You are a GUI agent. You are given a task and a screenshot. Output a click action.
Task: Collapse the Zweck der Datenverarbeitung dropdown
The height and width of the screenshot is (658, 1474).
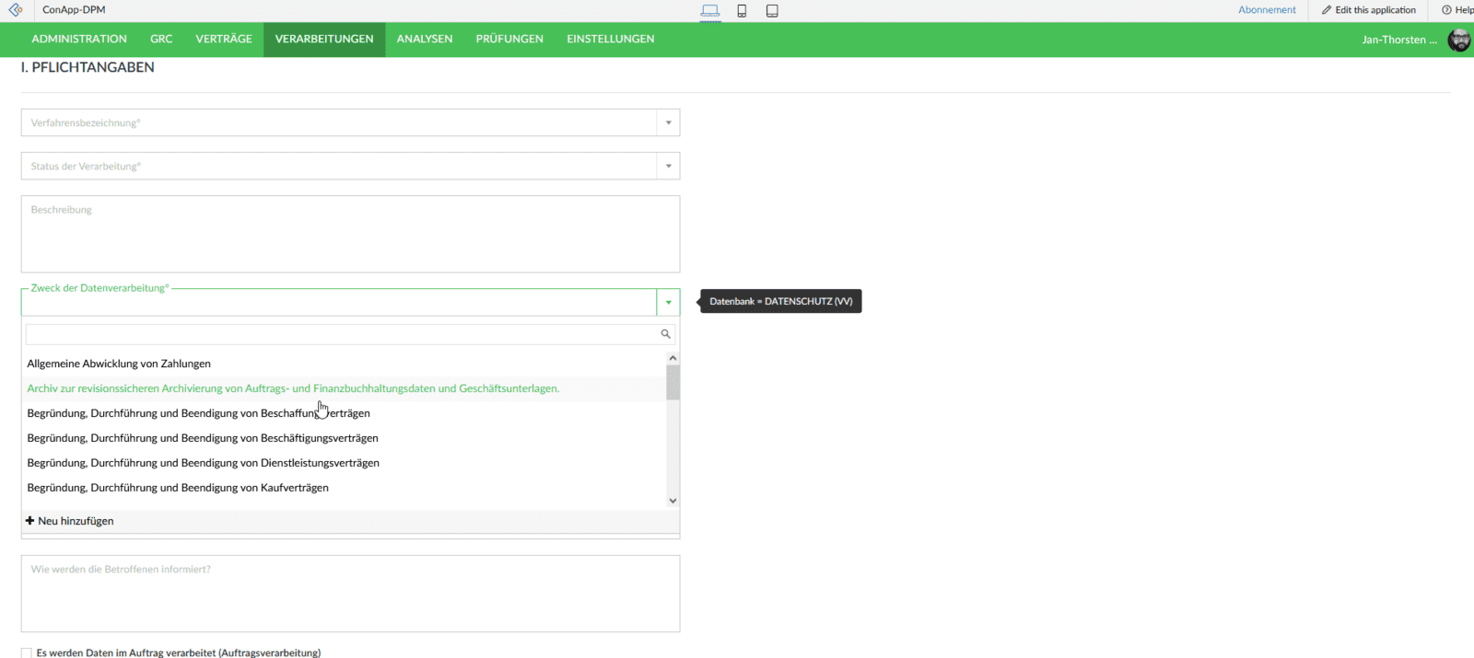tap(668, 302)
